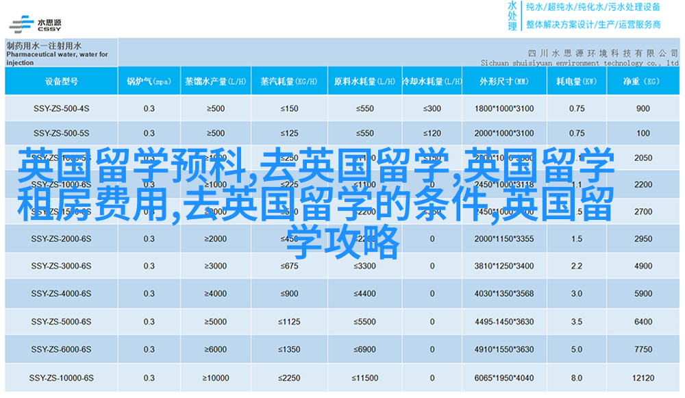Click the '≥3000' distilled water output cell
Viewport: 685px width, 398px height.
click(x=216, y=266)
